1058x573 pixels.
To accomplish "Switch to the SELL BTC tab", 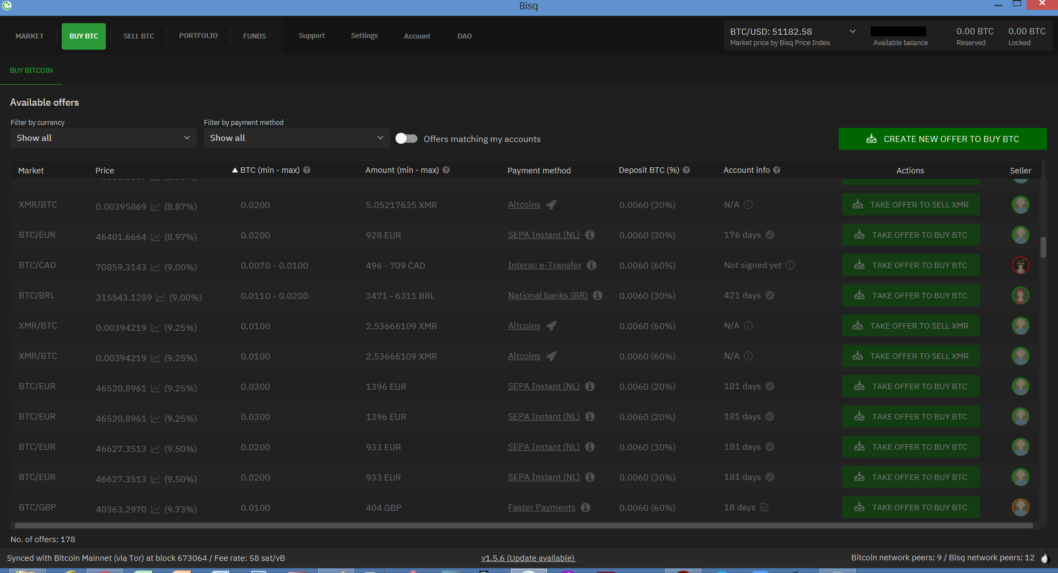I will click(x=139, y=36).
